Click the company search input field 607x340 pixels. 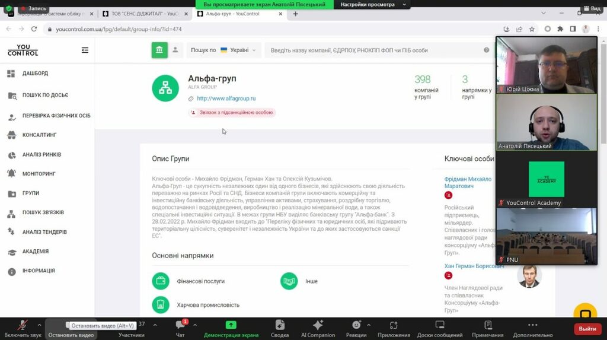pos(373,50)
